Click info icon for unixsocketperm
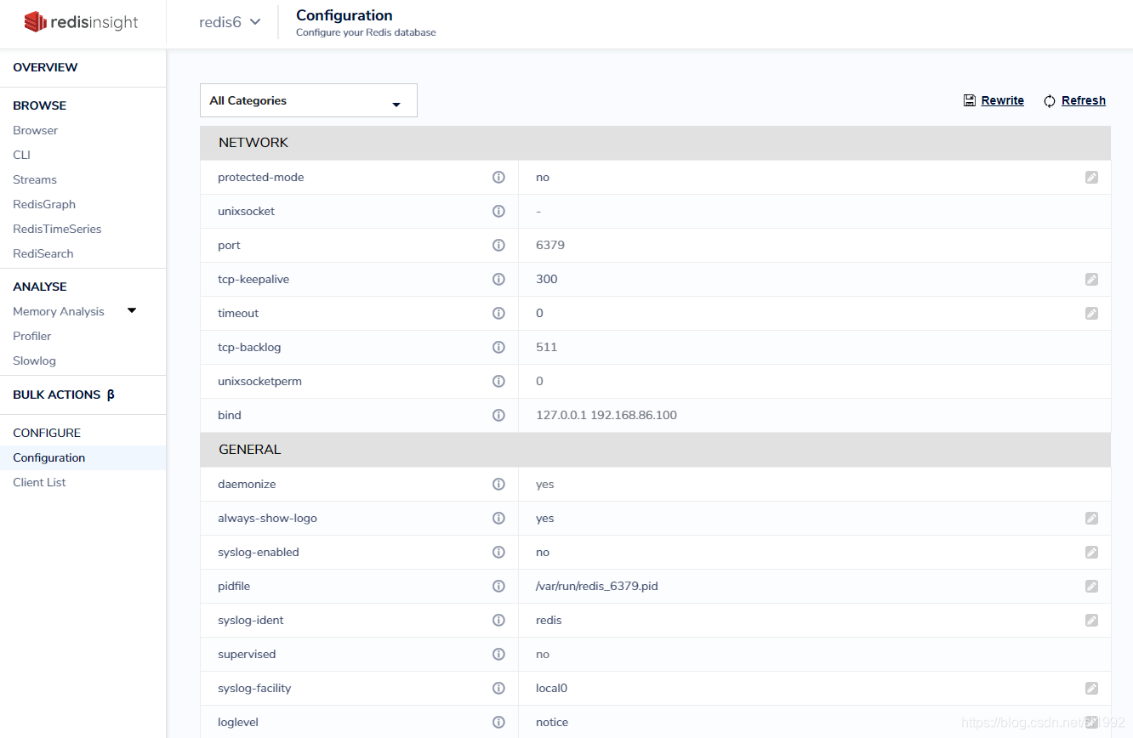Image resolution: width=1133 pixels, height=738 pixels. [x=499, y=381]
